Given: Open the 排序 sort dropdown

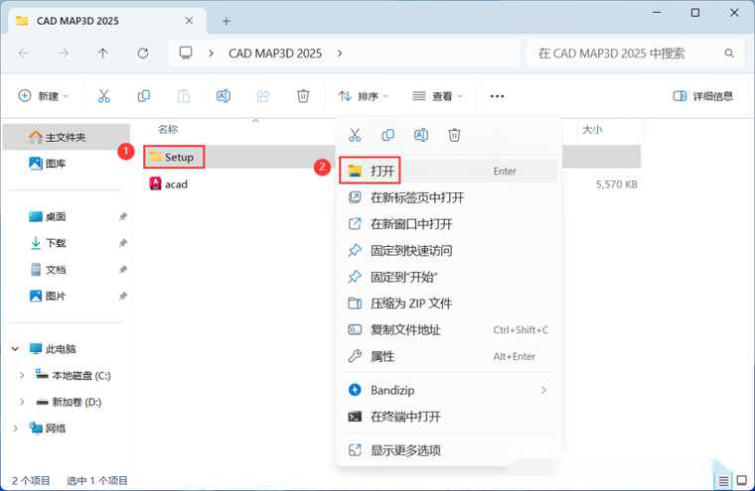Looking at the screenshot, I should (364, 96).
